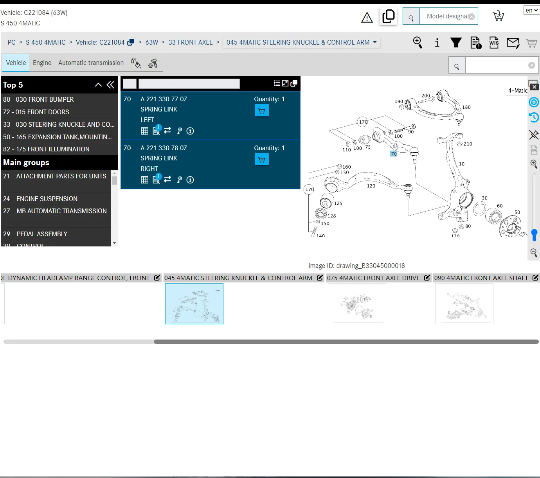This screenshot has width=540, height=478.
Task: Open the WIS document icon
Action: point(494,42)
